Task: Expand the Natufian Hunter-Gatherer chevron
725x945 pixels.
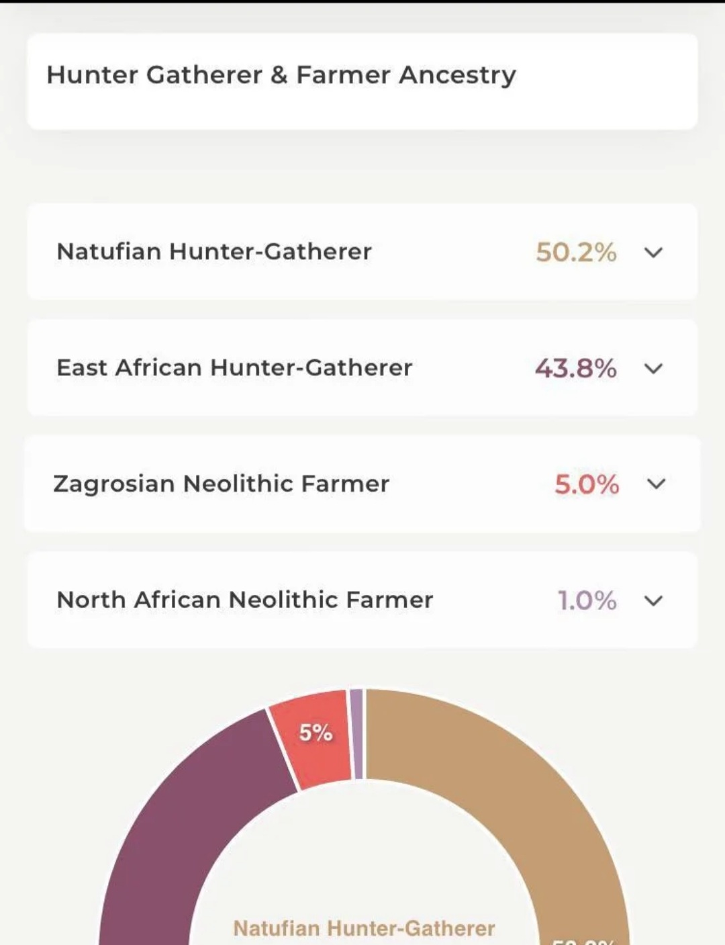Action: (653, 253)
